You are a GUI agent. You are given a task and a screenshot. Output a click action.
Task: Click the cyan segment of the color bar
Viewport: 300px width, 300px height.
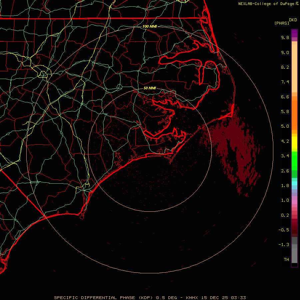pyautogui.click(x=294, y=183)
